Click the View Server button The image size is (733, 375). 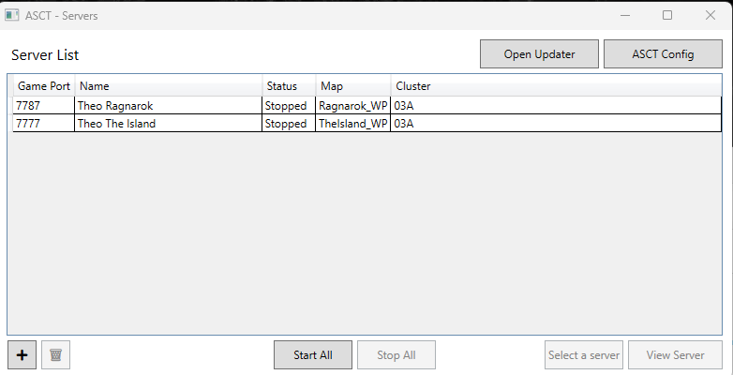click(x=675, y=355)
